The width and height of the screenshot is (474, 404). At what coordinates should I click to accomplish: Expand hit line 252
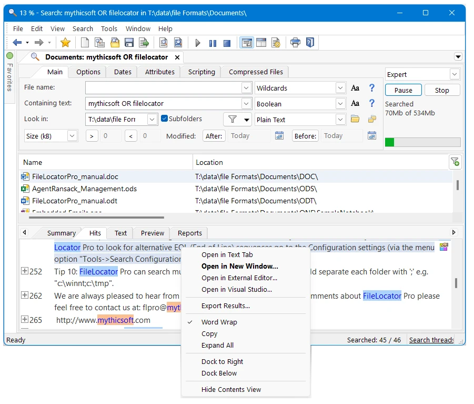[x=25, y=271]
